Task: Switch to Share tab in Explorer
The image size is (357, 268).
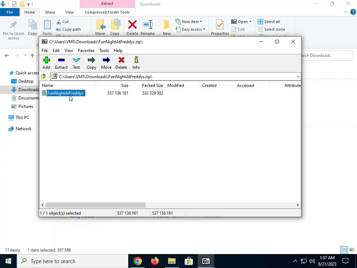Action: coord(50,12)
